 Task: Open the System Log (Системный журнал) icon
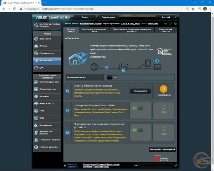coord(36,140)
